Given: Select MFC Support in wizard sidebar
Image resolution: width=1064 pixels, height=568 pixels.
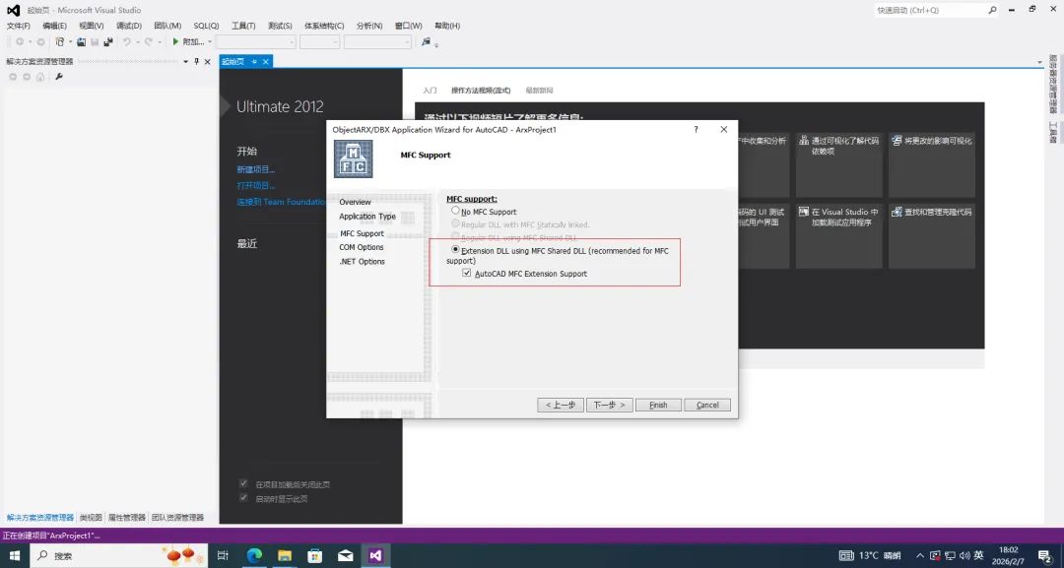Looking at the screenshot, I should pyautogui.click(x=362, y=233).
